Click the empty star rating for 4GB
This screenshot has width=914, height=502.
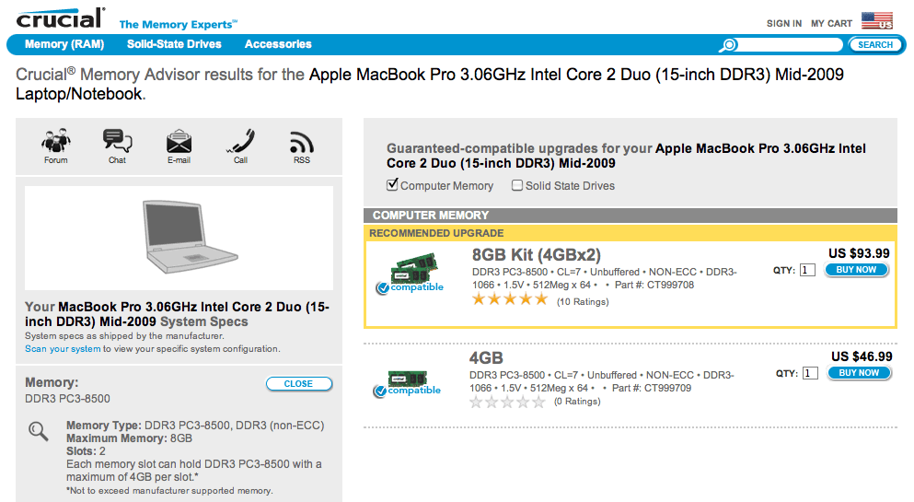click(x=507, y=402)
